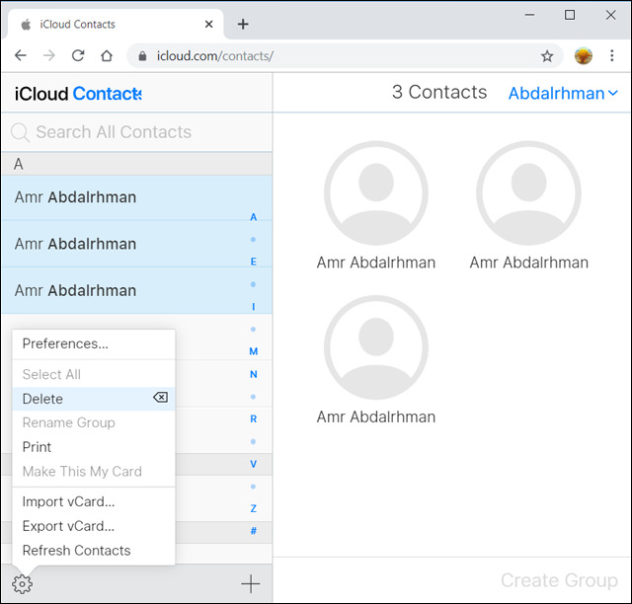The width and height of the screenshot is (632, 604).
Task: Click the Chrome profile avatar icon
Action: point(584,56)
